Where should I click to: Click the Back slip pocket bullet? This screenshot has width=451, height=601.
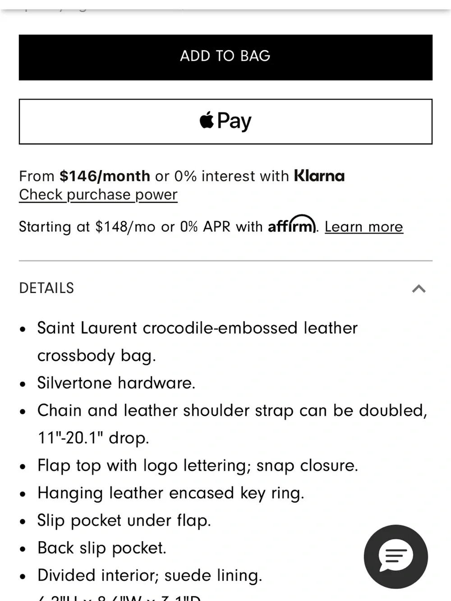[x=102, y=548]
